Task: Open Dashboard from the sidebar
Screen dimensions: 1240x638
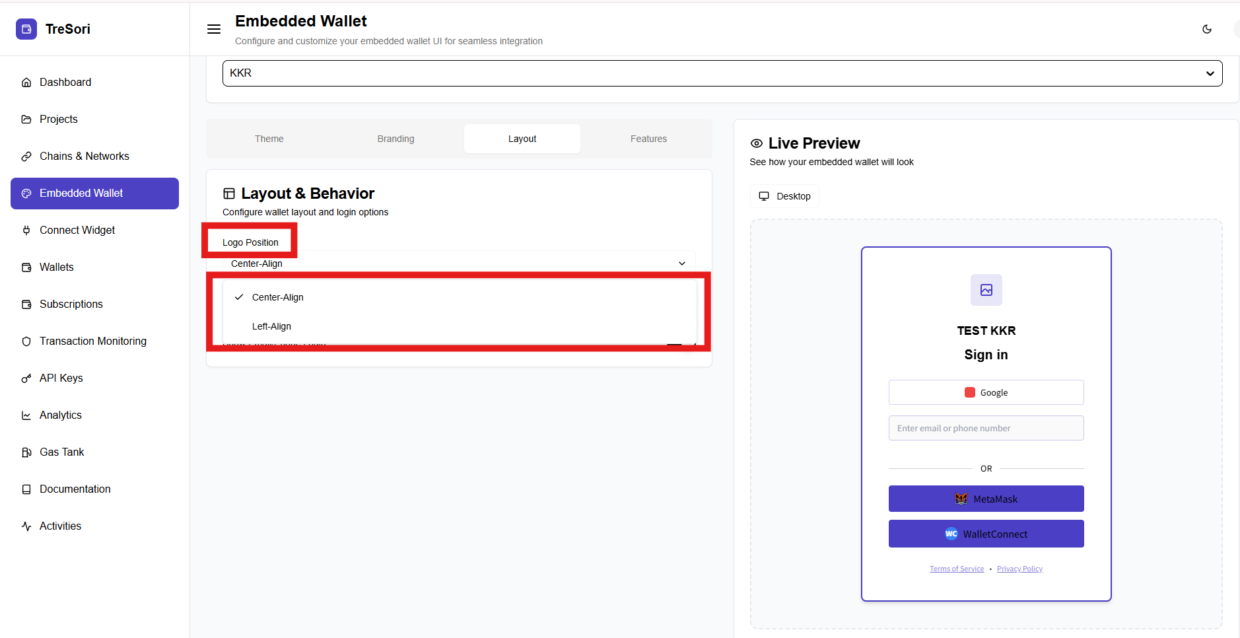Action: (x=65, y=82)
